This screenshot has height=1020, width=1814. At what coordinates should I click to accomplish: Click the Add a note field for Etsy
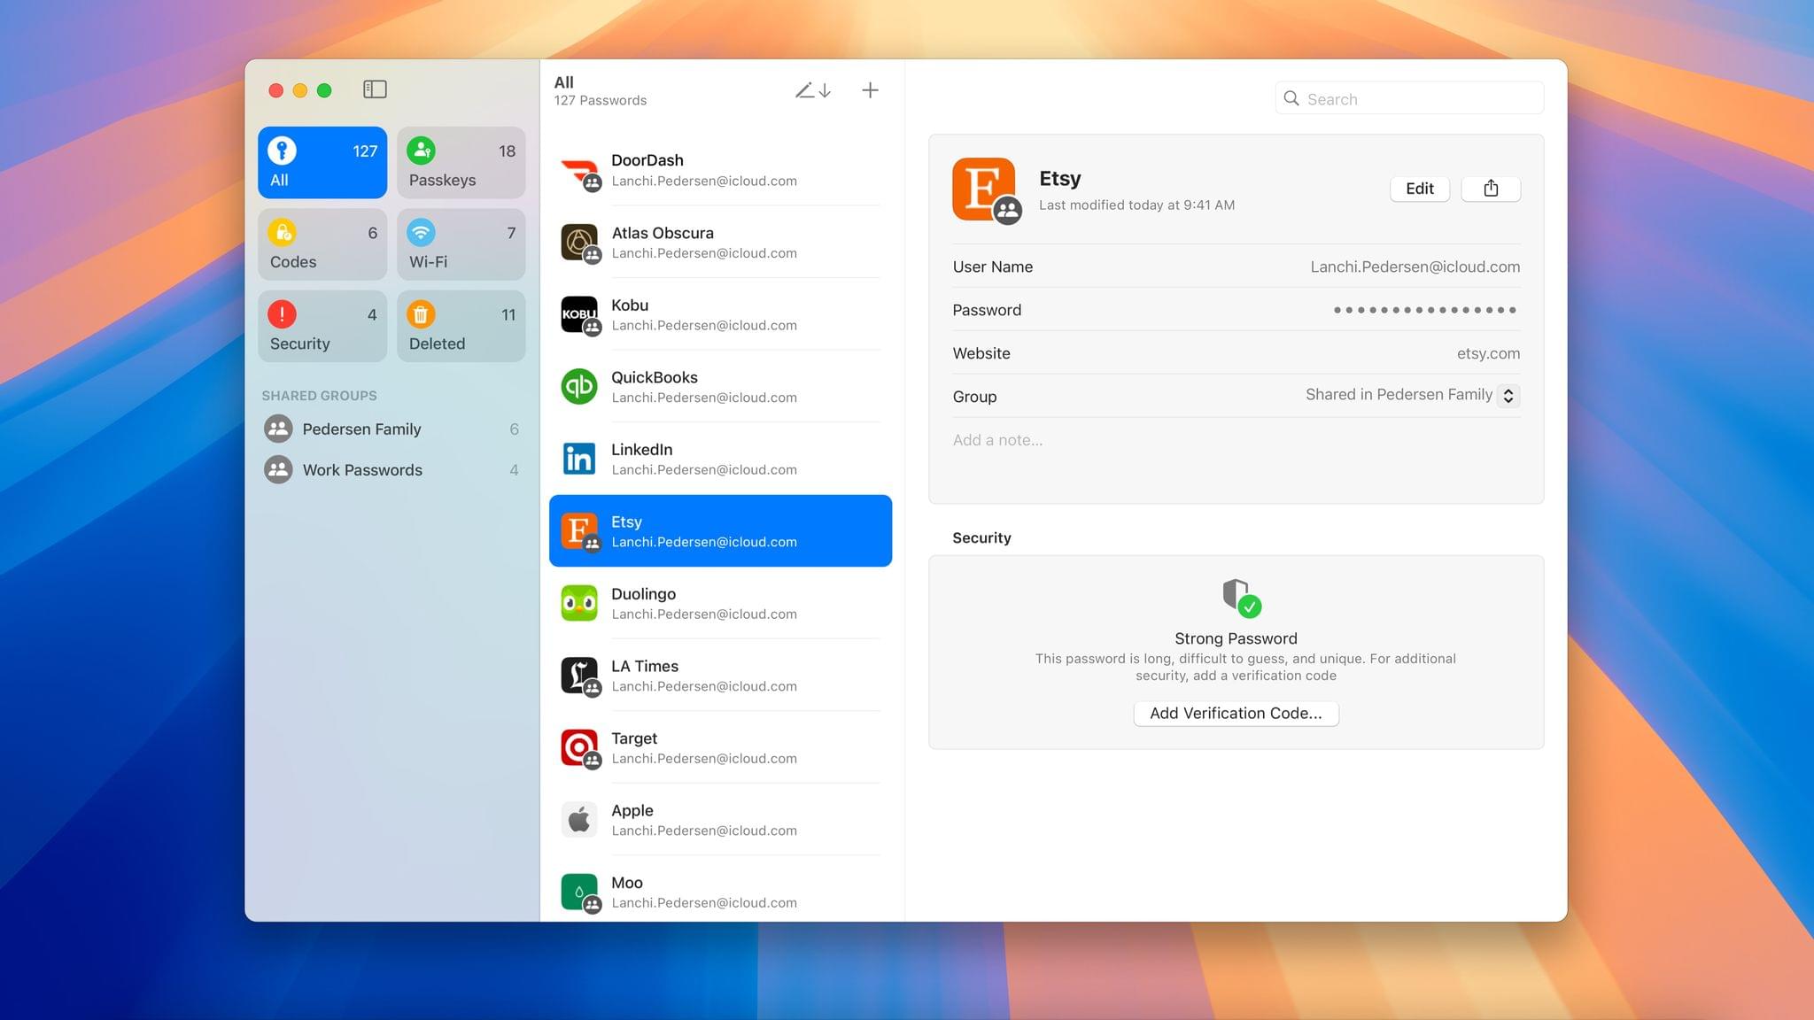998,441
